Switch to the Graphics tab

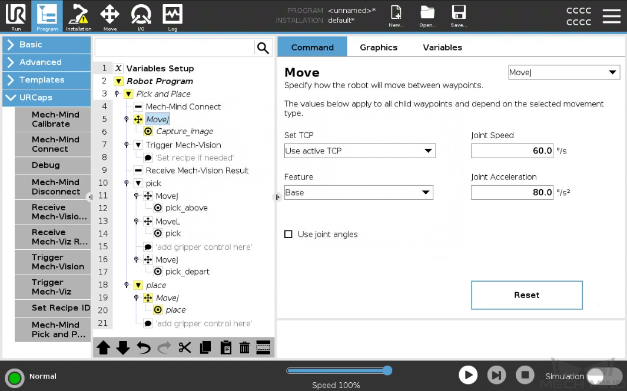click(x=379, y=47)
